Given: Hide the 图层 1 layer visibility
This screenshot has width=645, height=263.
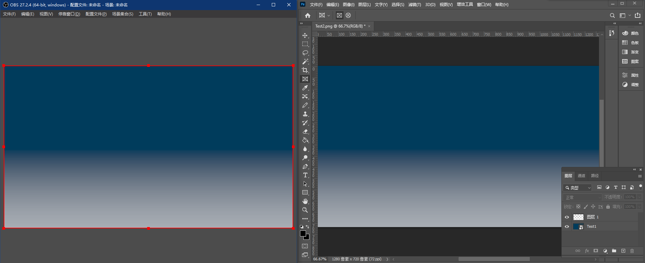Looking at the screenshot, I should [x=567, y=217].
